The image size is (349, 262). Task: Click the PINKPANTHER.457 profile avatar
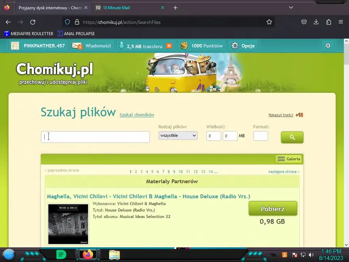coord(15,46)
